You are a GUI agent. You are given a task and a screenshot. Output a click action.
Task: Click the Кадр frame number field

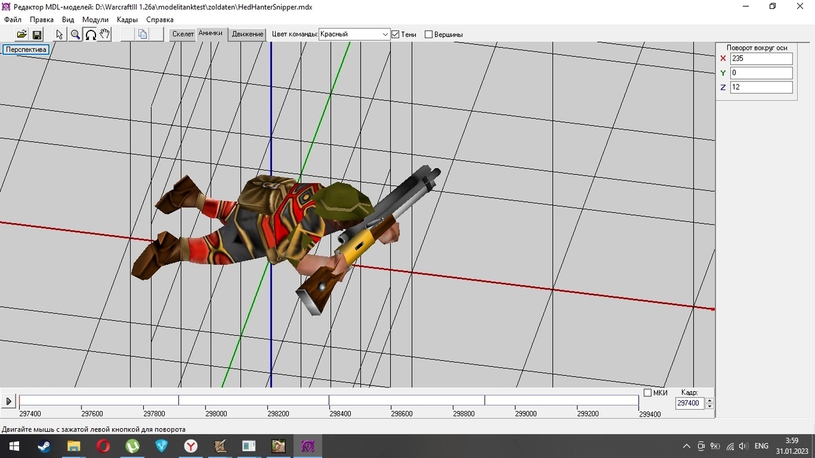(x=690, y=403)
